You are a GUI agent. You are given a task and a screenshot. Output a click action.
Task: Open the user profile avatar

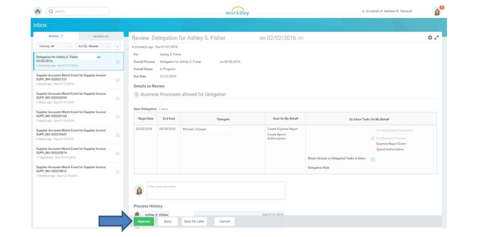pos(437,12)
